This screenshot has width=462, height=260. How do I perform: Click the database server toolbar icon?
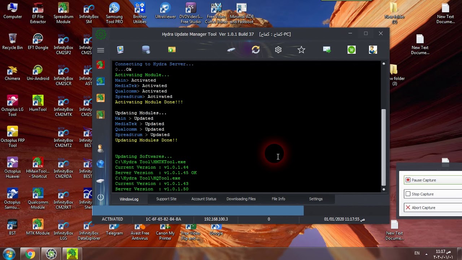coord(146,50)
